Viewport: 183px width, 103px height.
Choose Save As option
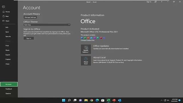point(8,36)
